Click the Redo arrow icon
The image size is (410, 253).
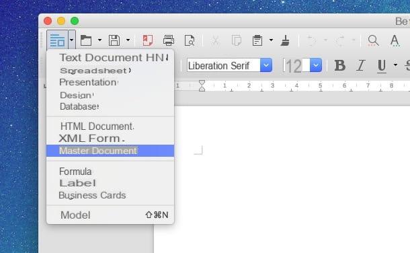[340, 41]
